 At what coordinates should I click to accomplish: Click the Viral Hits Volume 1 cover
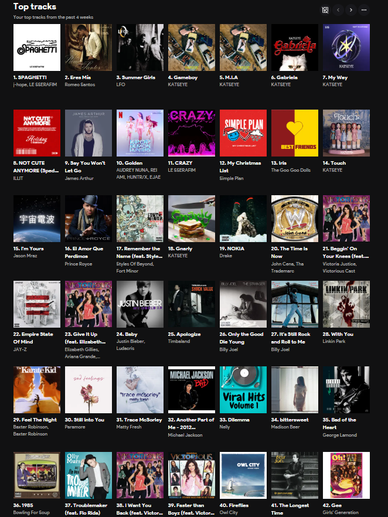point(243,390)
